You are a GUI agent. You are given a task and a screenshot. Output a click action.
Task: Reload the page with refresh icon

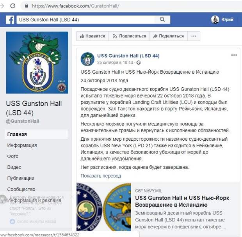tap(12, 6)
